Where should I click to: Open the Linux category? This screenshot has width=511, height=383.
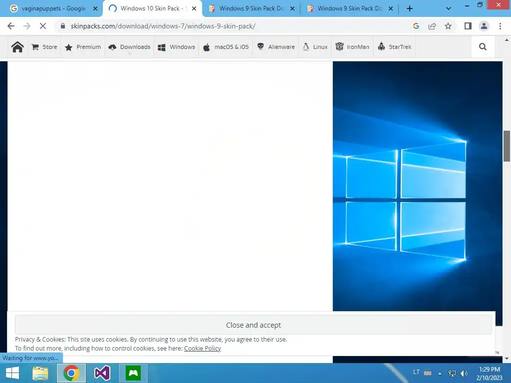315,47
